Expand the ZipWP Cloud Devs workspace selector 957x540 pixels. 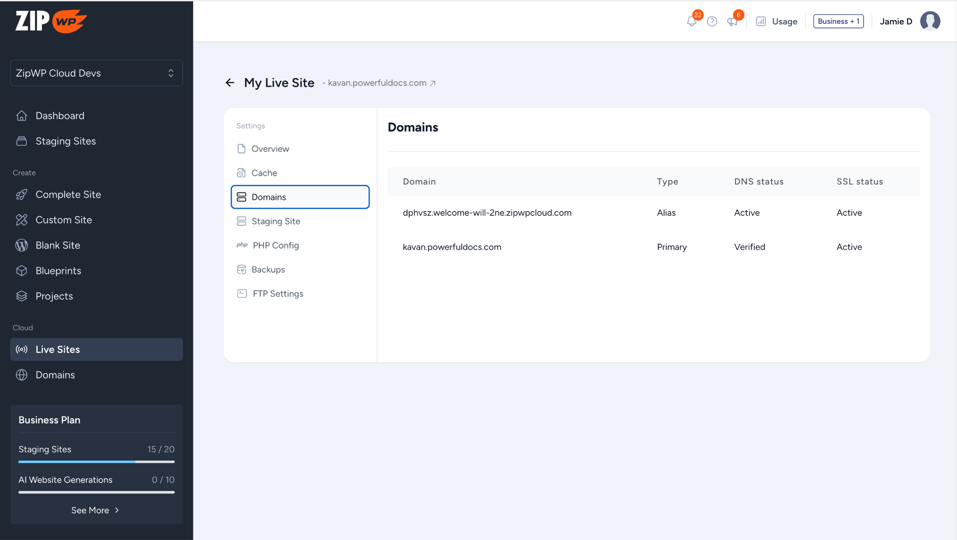(x=96, y=73)
